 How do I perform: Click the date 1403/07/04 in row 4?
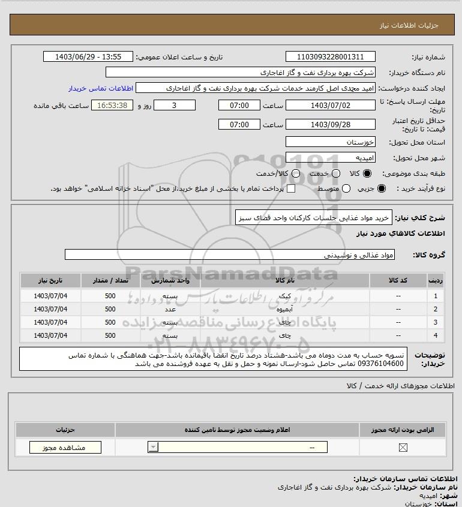click(x=50, y=335)
